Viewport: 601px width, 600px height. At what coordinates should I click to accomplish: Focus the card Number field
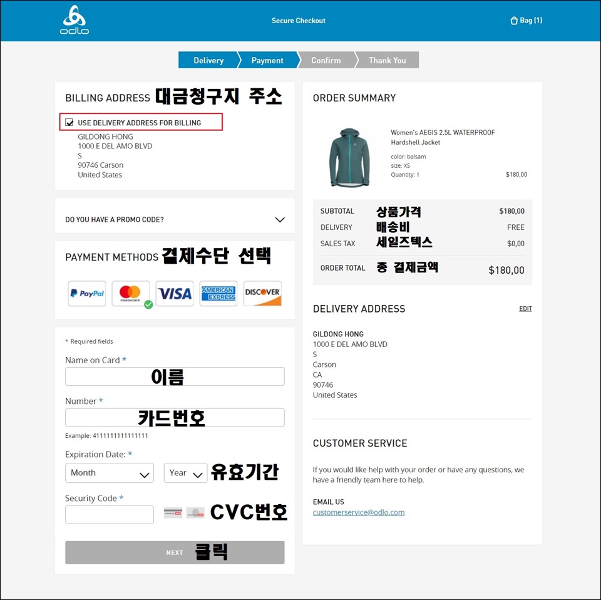pos(175,418)
